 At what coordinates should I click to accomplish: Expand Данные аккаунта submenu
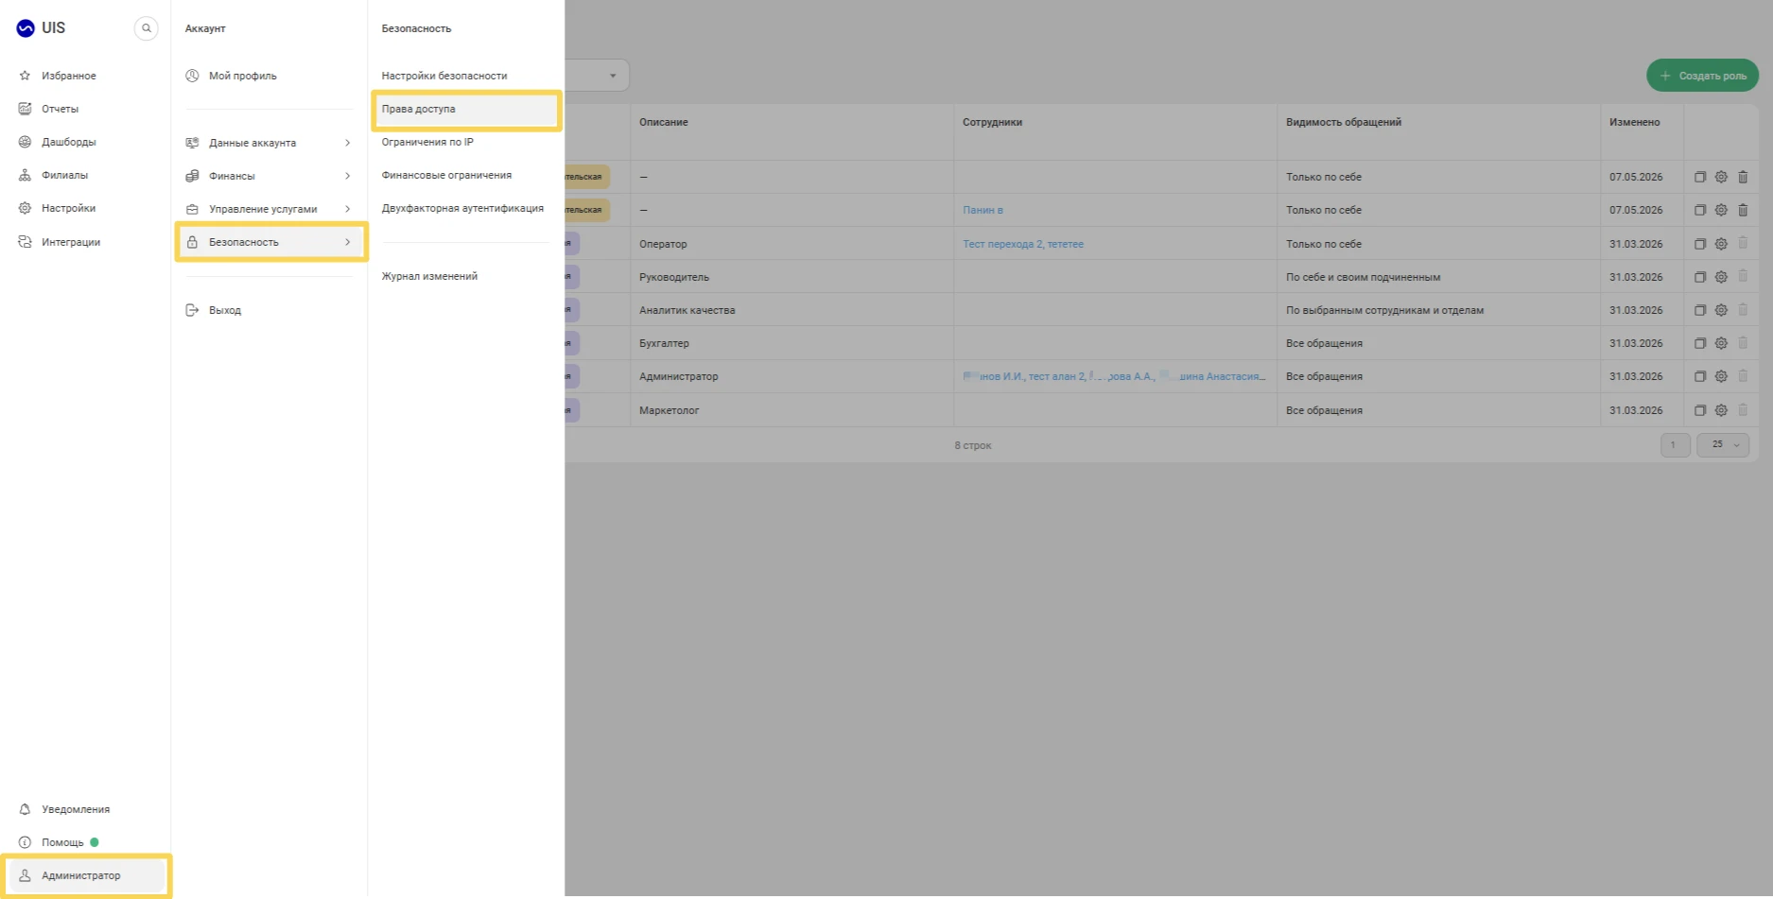269,143
